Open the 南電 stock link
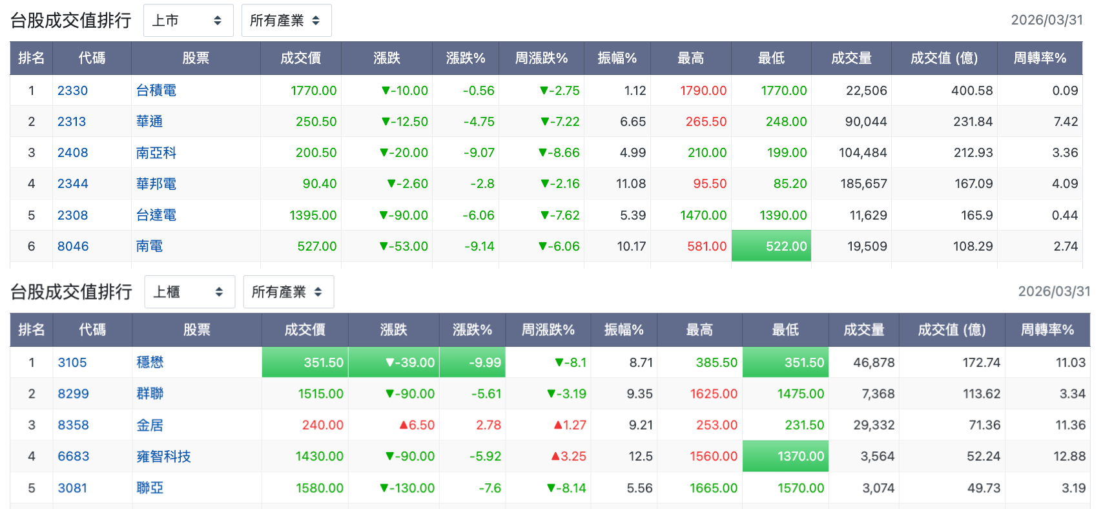 149,246
